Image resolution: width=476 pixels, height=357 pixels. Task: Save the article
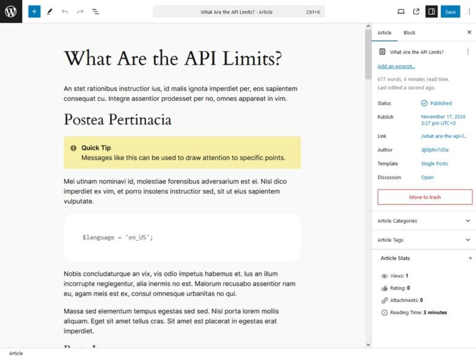(x=450, y=12)
